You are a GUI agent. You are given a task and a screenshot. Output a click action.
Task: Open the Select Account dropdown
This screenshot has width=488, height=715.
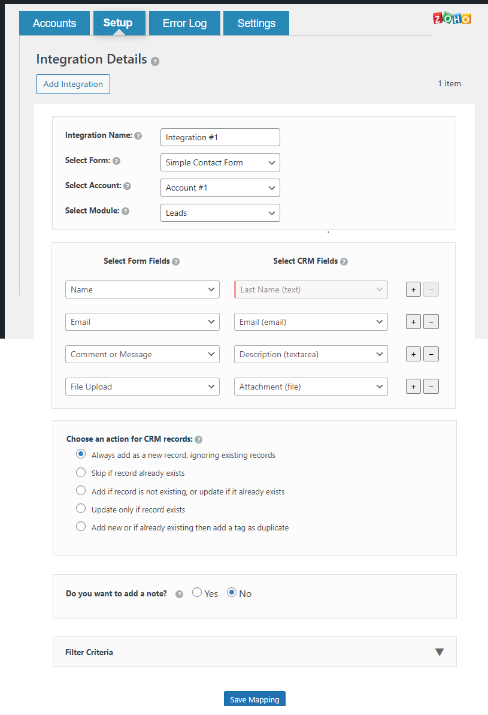click(x=220, y=188)
